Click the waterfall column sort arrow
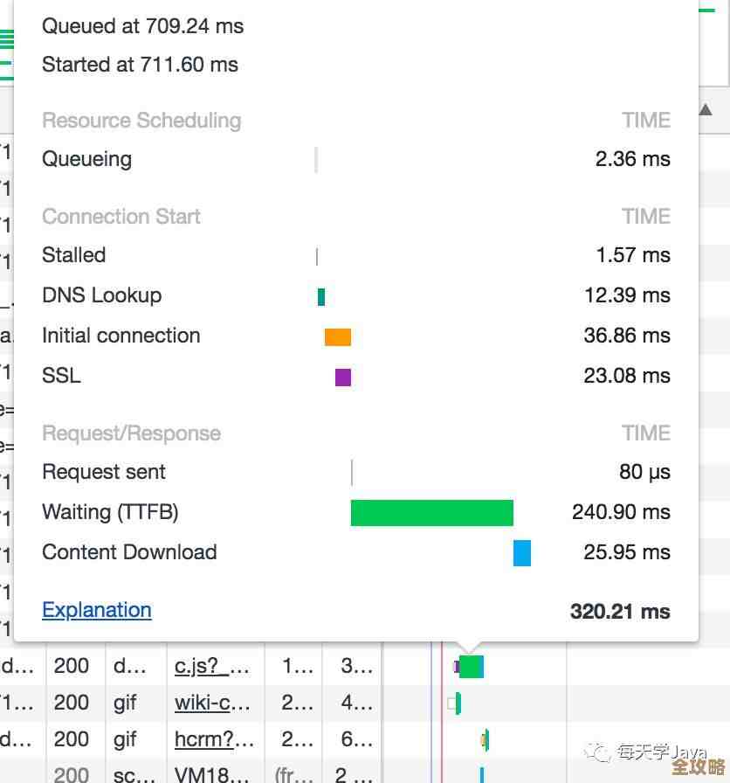The width and height of the screenshot is (730, 783). [706, 110]
